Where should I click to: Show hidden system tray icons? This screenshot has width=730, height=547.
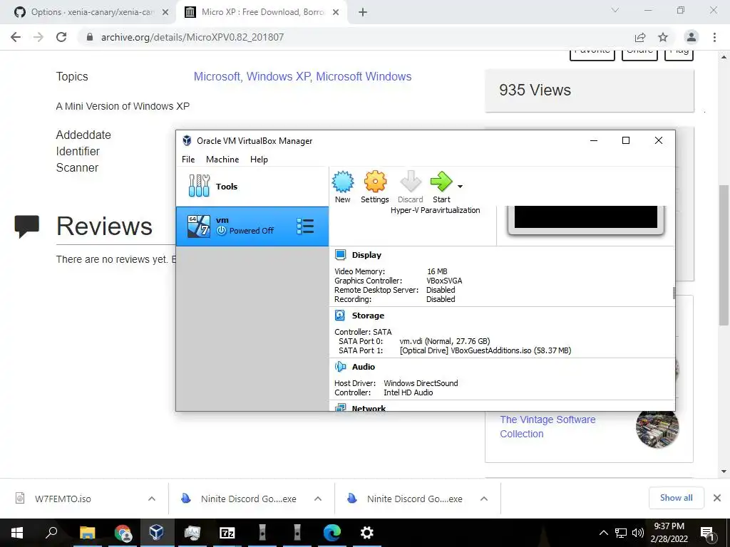(603, 533)
